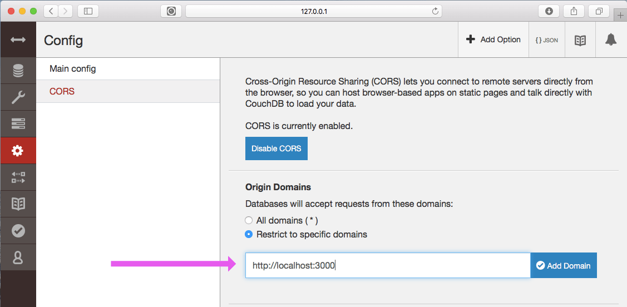The width and height of the screenshot is (627, 307).
Task: Open the JSON view link
Action: click(546, 39)
